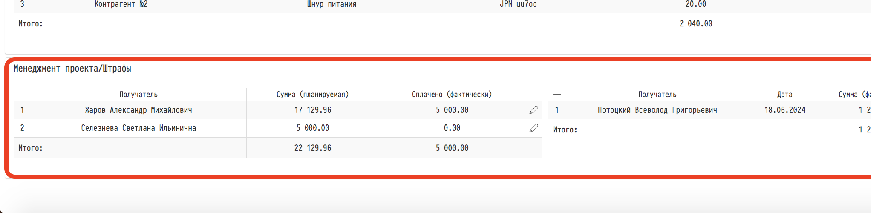This screenshot has width=871, height=213.
Task: Click the JPN uu7oo cell
Action: (518, 4)
